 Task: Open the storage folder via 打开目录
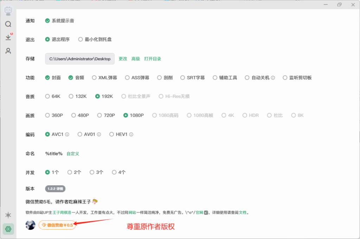click(153, 59)
